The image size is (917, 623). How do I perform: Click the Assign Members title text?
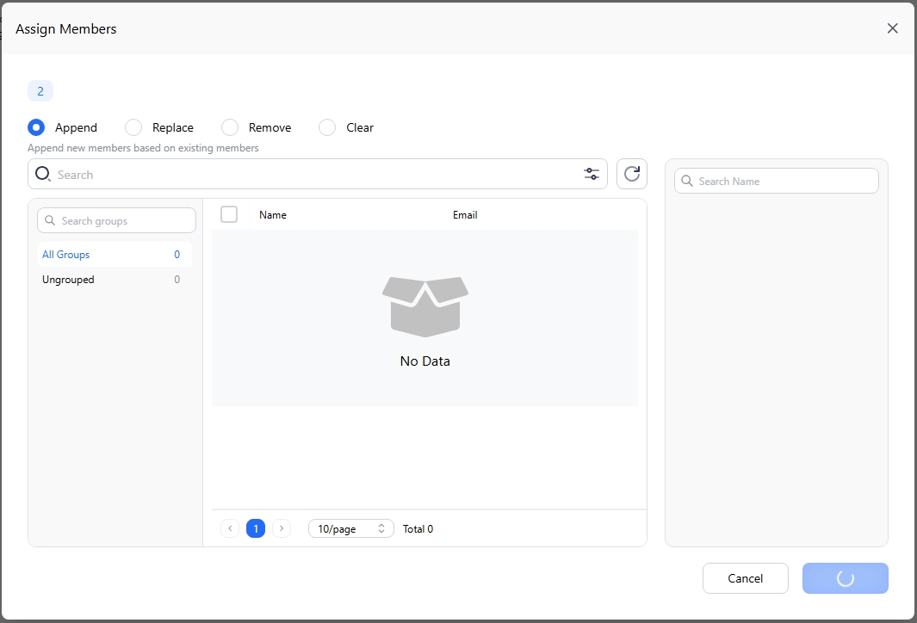[x=66, y=28]
